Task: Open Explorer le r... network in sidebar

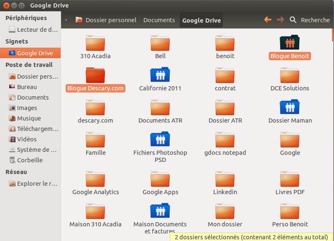Action: click(31, 184)
